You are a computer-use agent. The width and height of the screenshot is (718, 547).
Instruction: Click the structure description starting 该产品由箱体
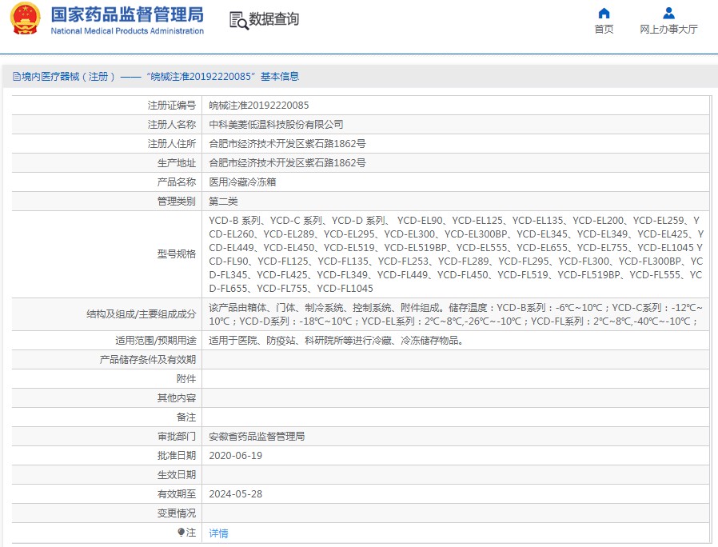point(456,314)
